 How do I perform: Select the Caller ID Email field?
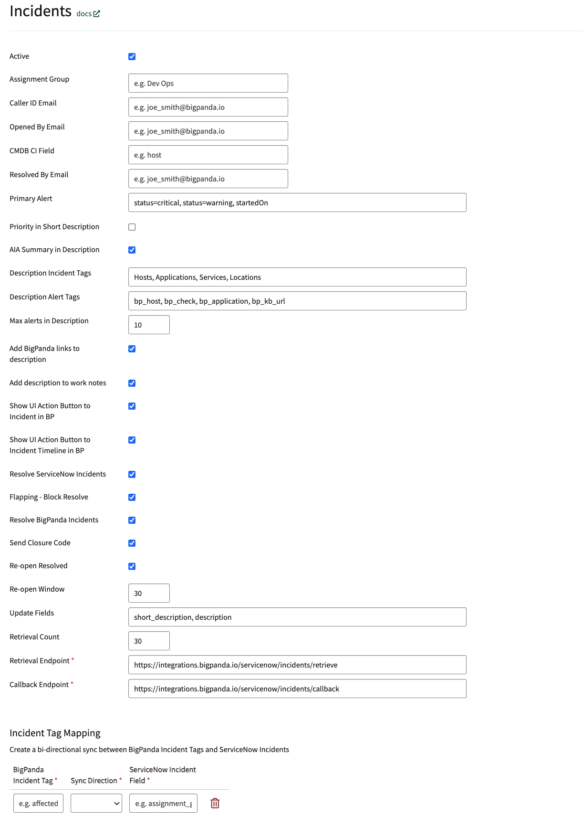pyautogui.click(x=208, y=106)
